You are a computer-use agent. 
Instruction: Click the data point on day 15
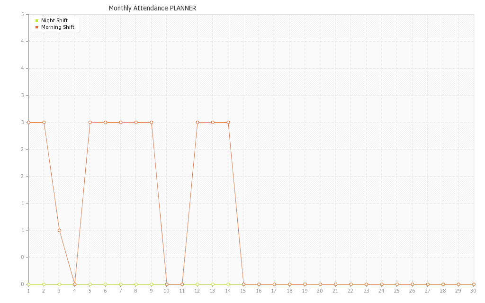pyautogui.click(x=243, y=284)
